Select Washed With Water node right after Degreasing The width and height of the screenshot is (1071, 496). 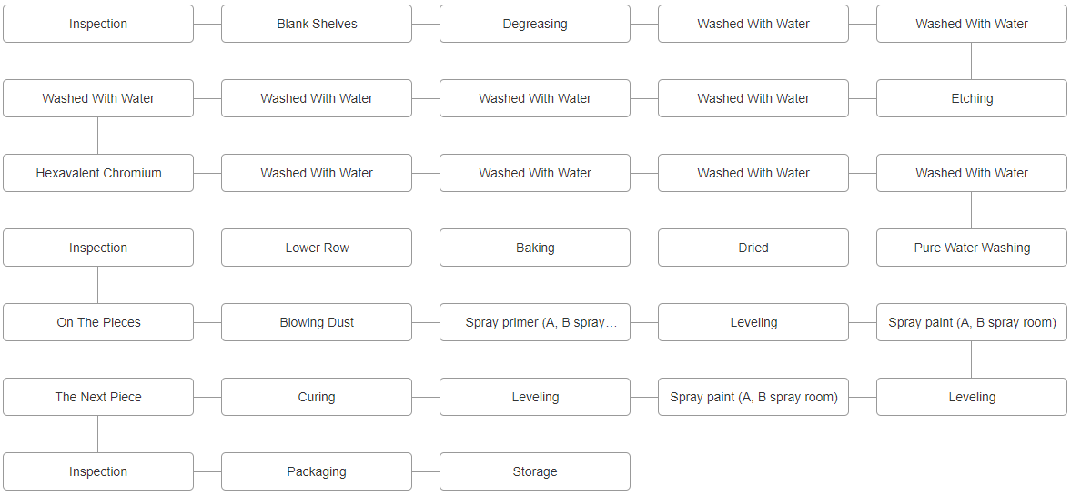coord(753,24)
